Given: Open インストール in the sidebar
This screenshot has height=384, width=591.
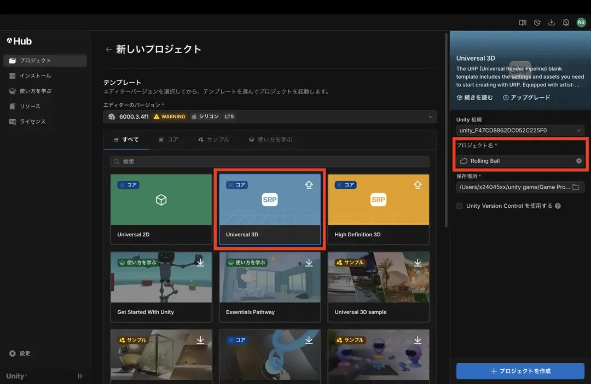Looking at the screenshot, I should [35, 75].
